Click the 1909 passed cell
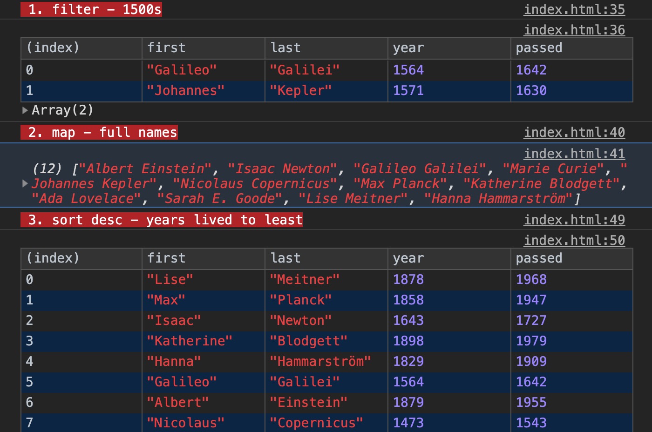 (572, 361)
